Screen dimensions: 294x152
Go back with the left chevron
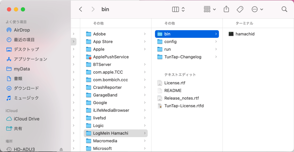point(80,9)
